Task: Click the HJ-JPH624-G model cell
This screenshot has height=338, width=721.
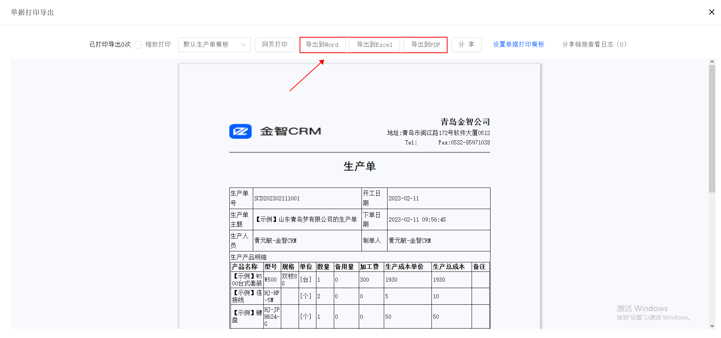Action: tap(272, 316)
